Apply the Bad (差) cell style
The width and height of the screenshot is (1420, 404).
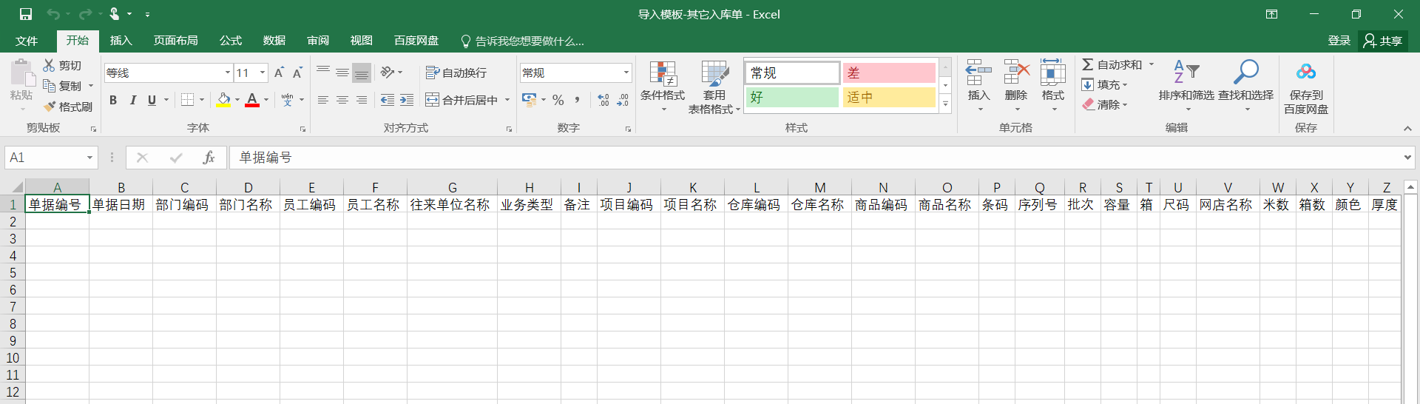[x=889, y=73]
